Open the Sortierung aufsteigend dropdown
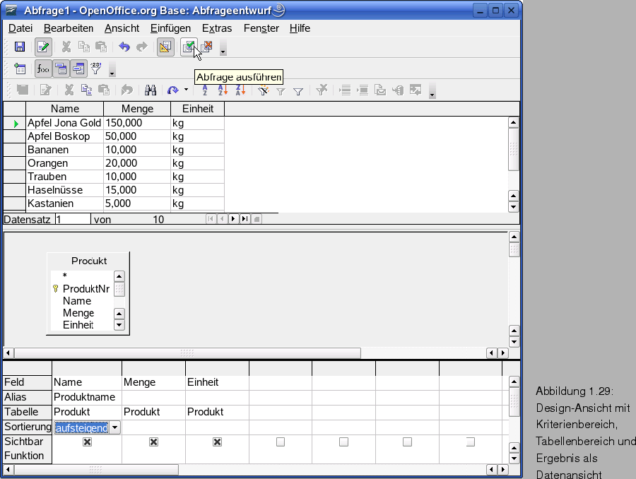The image size is (636, 479). 114,427
